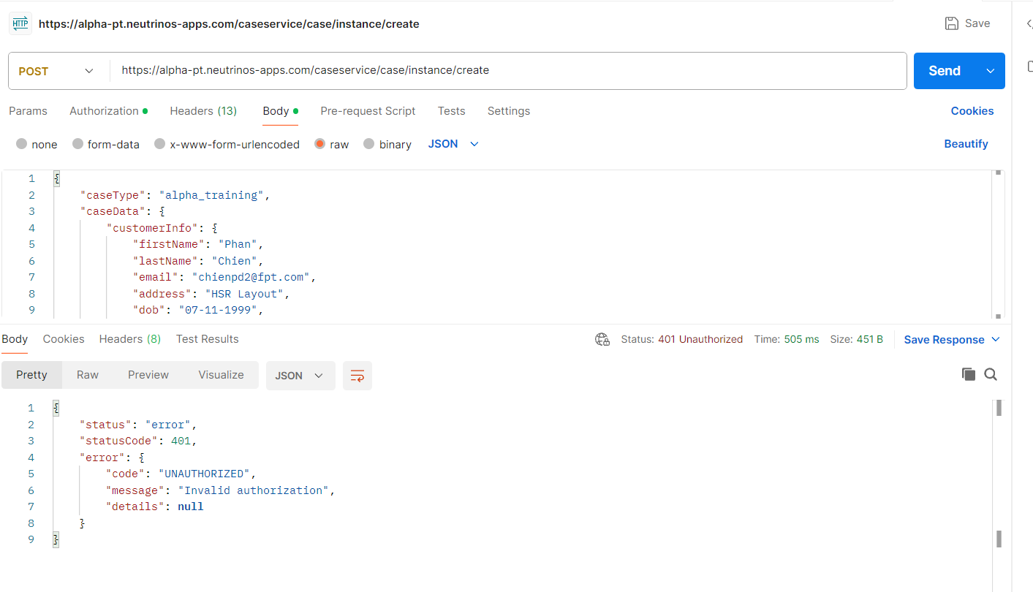Copy response with the copy icon

pos(969,374)
